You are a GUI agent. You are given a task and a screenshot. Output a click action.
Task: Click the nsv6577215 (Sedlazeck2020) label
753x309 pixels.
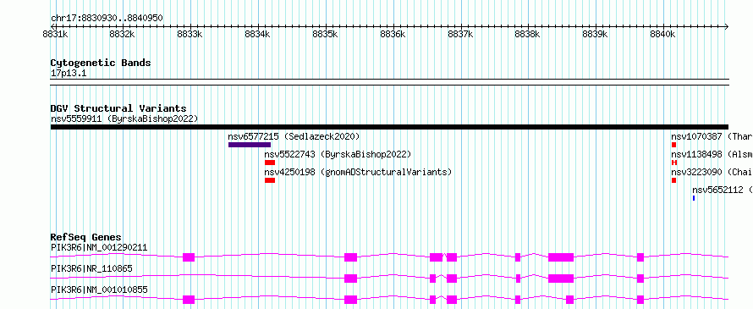tap(294, 136)
